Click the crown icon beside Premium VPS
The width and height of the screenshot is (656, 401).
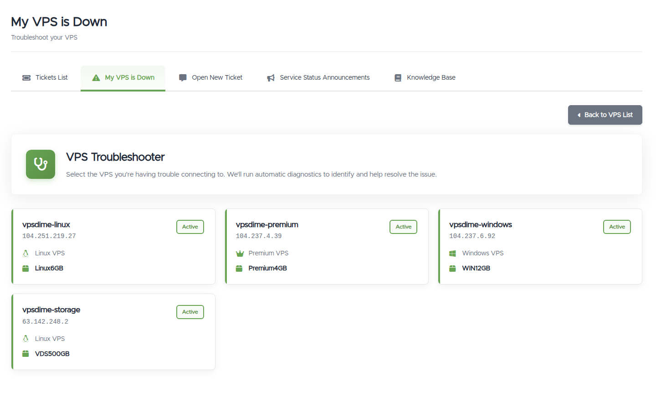coord(240,254)
